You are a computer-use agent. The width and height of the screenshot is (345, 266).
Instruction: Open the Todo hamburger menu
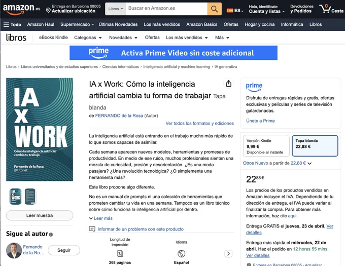click(12, 25)
